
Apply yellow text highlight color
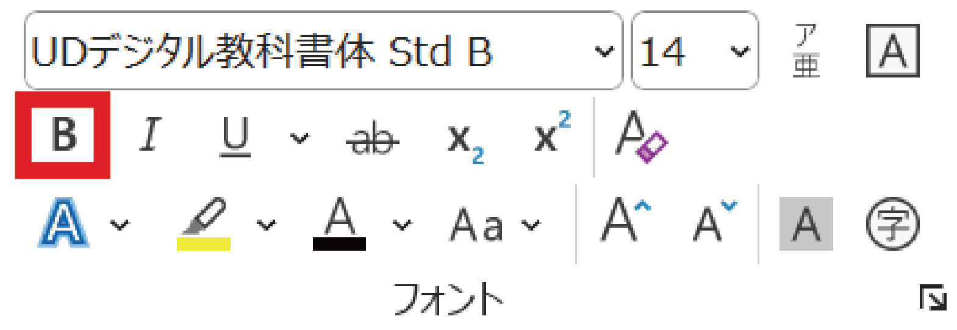pyautogui.click(x=204, y=225)
